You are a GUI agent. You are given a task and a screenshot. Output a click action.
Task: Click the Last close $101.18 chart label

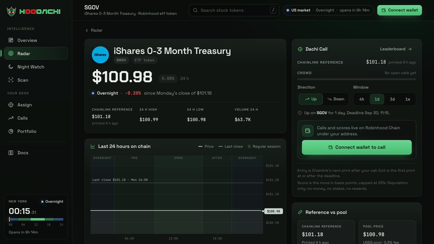[120, 180]
